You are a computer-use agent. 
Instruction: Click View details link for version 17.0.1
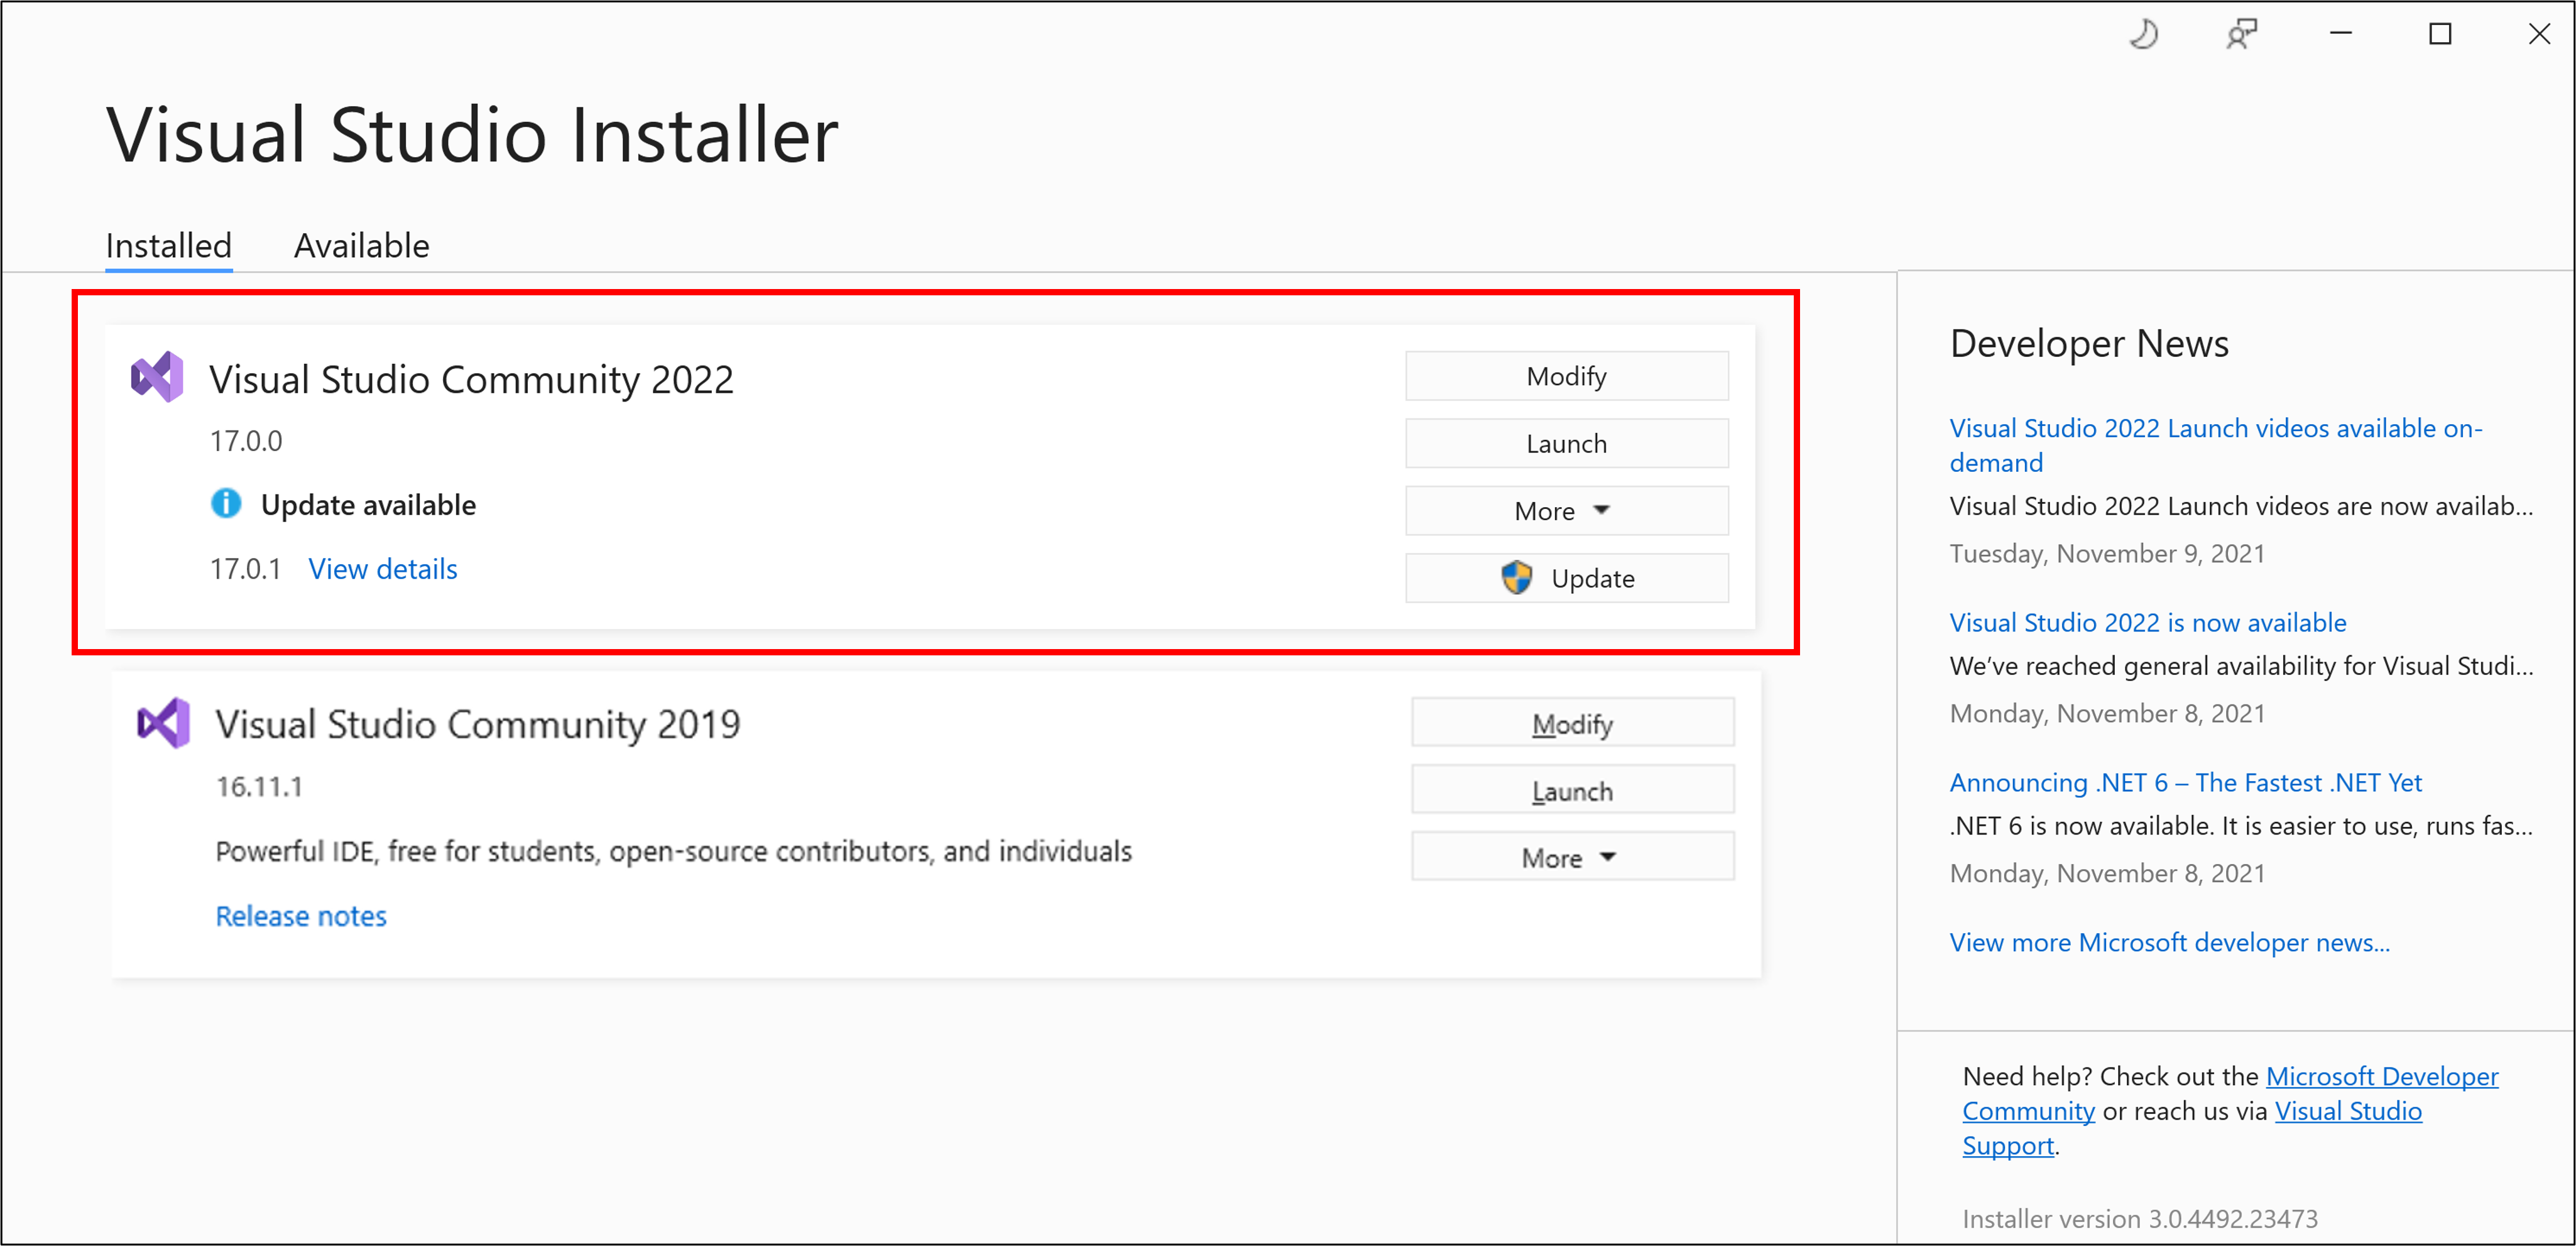[x=381, y=569]
